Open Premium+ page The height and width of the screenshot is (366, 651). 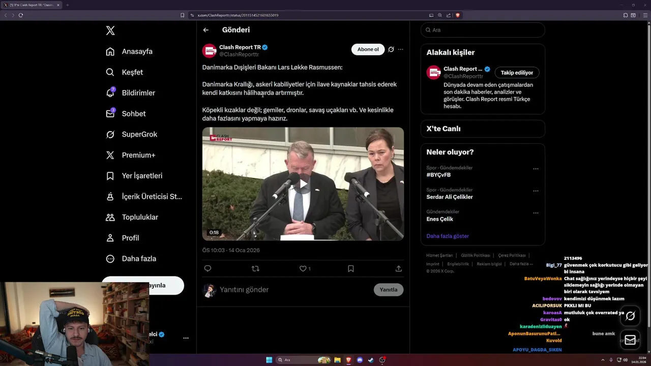click(x=131, y=155)
